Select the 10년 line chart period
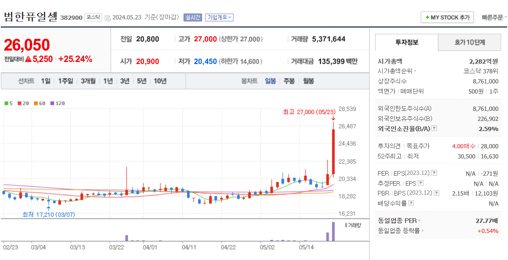The image size is (508, 260). 160,81
